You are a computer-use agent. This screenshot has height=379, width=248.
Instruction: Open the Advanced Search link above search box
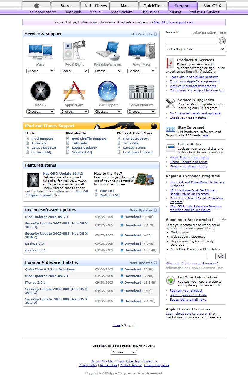[x=205, y=33]
